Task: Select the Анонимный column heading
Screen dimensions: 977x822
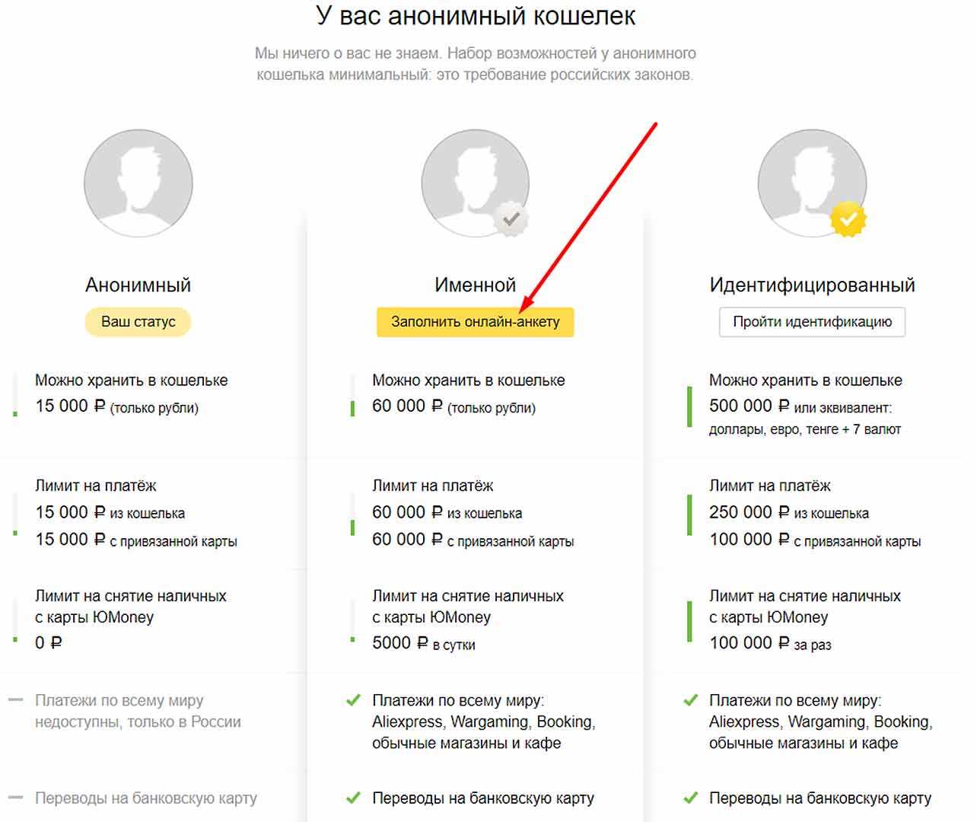Action: (138, 285)
